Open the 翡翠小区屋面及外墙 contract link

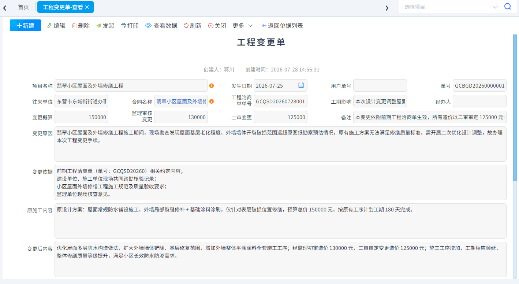181,102
